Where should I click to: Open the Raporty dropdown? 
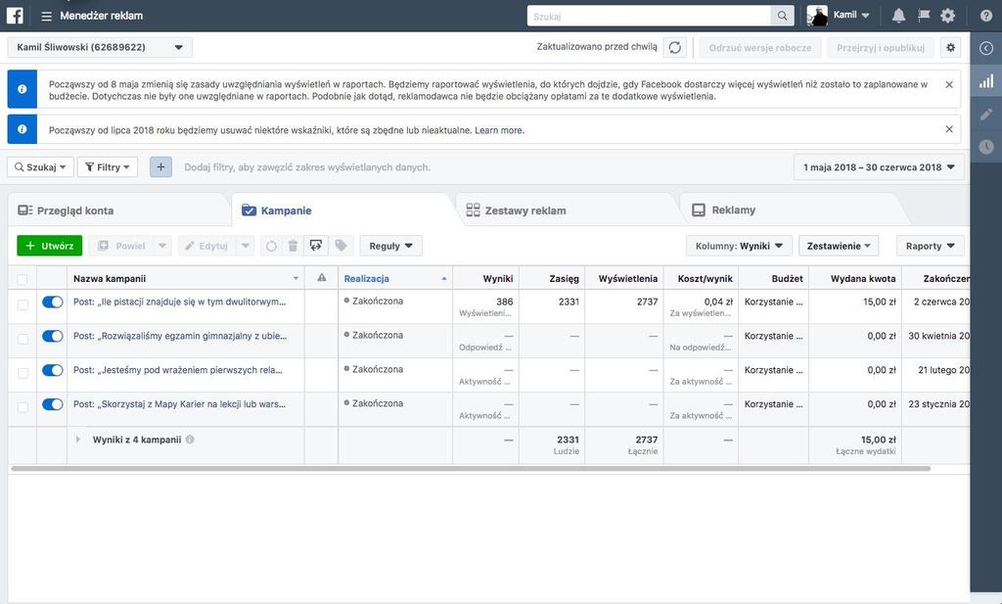point(931,246)
